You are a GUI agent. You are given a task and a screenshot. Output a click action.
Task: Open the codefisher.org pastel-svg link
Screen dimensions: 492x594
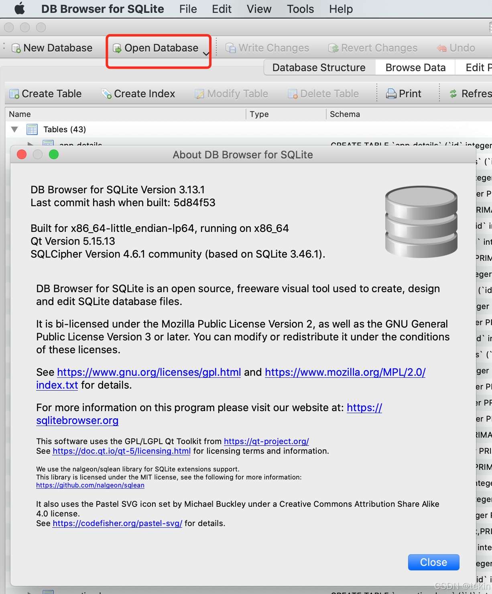[x=117, y=523]
